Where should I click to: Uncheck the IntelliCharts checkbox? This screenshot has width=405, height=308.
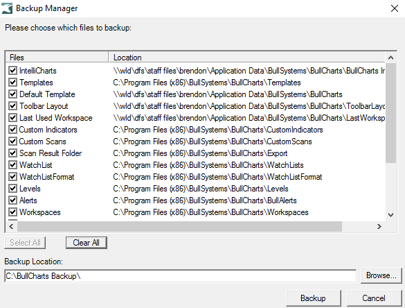[x=12, y=70]
